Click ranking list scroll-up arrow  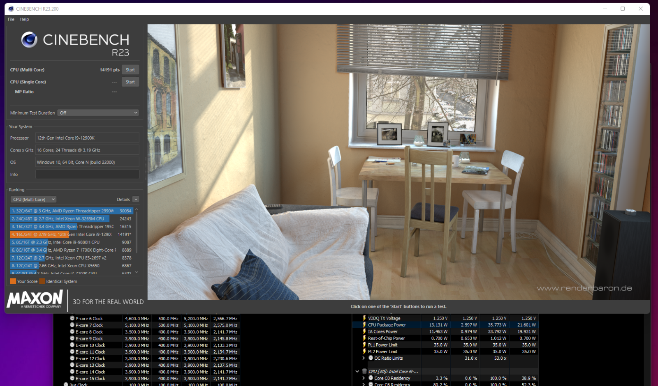tap(137, 209)
